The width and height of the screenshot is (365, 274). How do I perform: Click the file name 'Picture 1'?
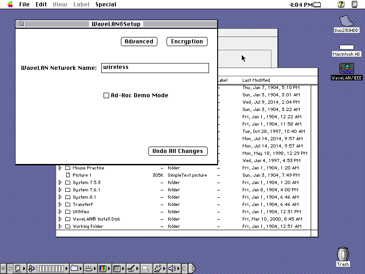82,175
